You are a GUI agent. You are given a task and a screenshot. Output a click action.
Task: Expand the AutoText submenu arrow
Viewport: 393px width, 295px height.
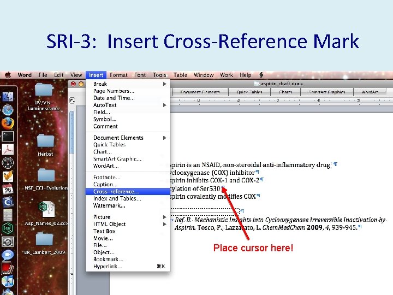point(164,105)
